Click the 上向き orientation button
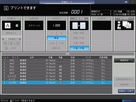This screenshot has width=136, height=102. pyautogui.click(x=12, y=48)
